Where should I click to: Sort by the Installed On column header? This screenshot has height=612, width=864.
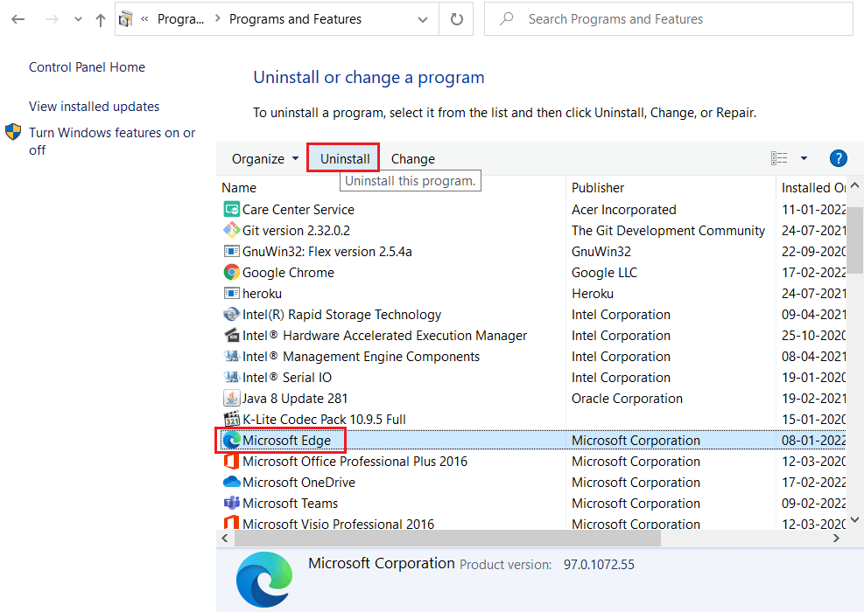[x=813, y=188]
